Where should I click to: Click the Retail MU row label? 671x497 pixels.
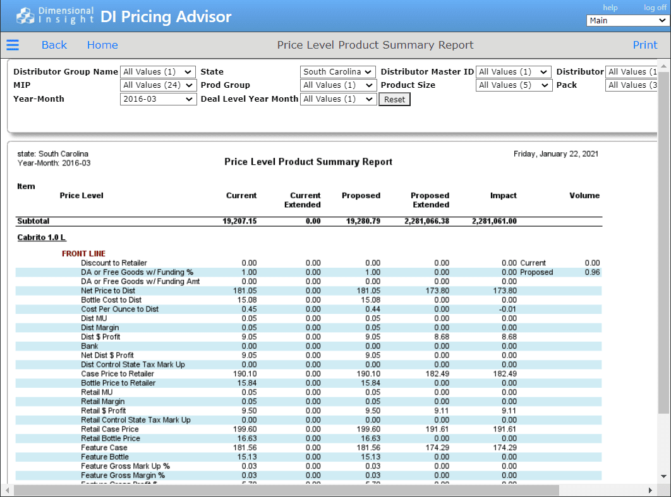click(x=97, y=392)
